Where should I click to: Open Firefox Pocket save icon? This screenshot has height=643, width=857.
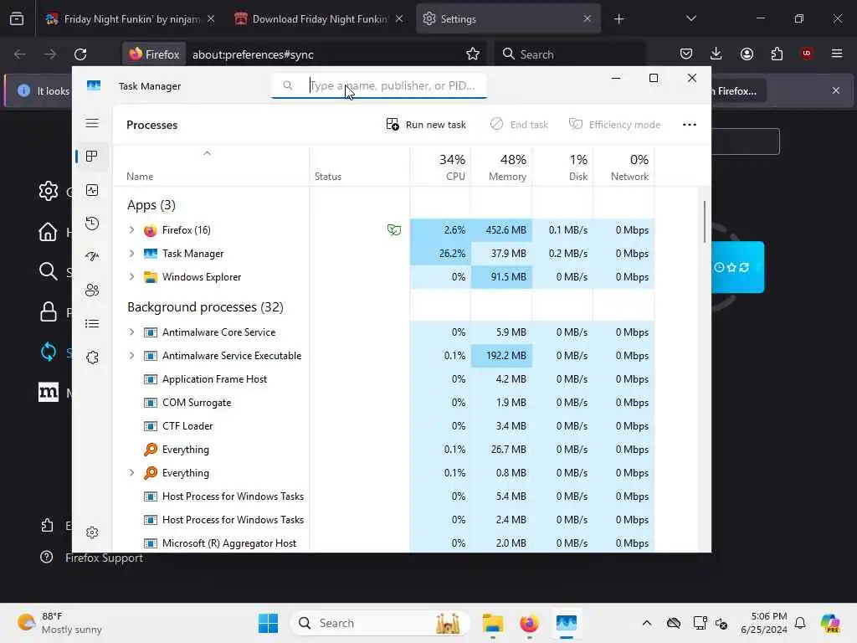[686, 54]
